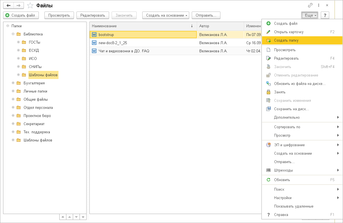Screen dimensions: 343x223
Task: Click the Word icon of bootstrup file
Action: click(x=94, y=35)
